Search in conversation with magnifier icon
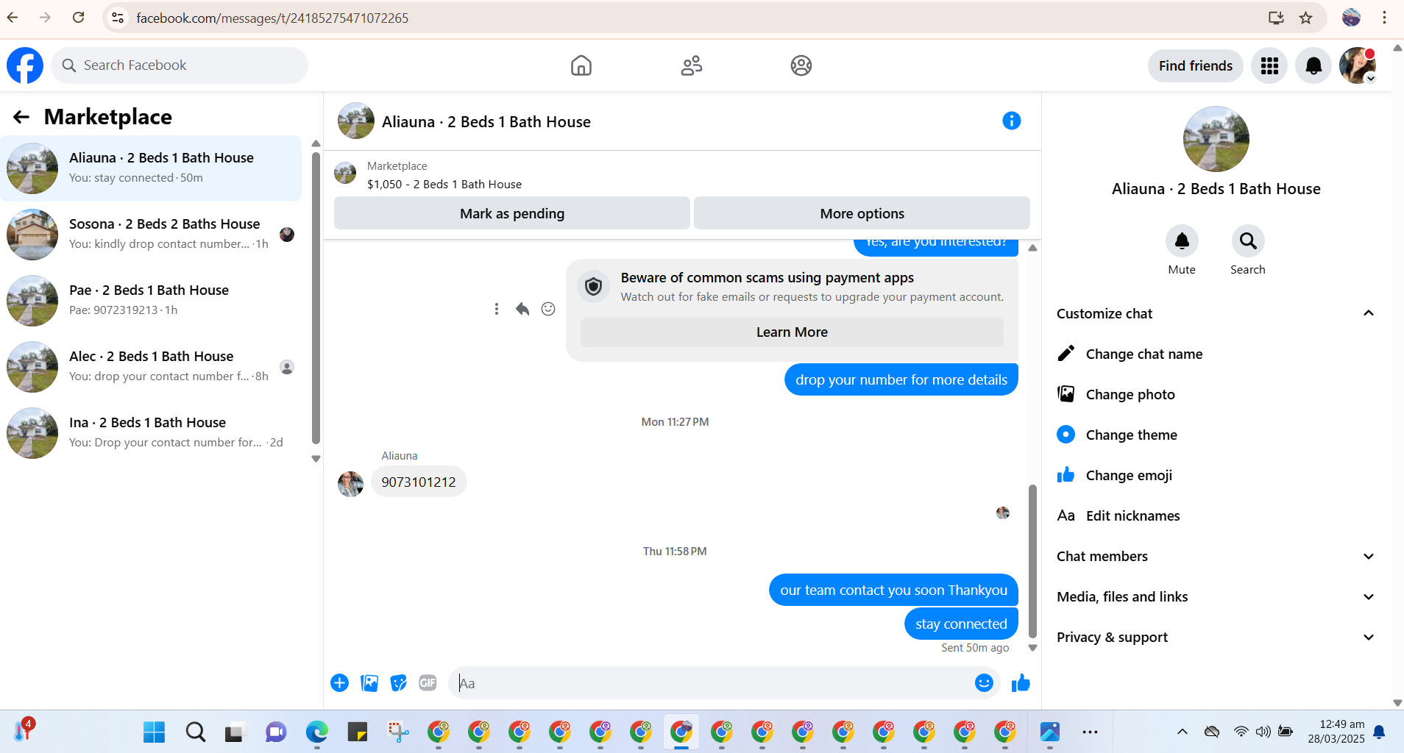 point(1248,241)
